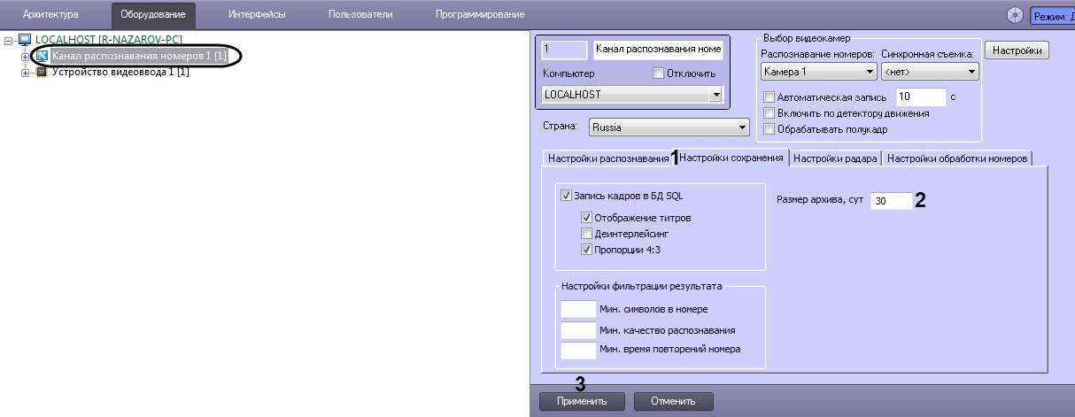Click the Применить button
The width and height of the screenshot is (1075, 417).
click(582, 401)
